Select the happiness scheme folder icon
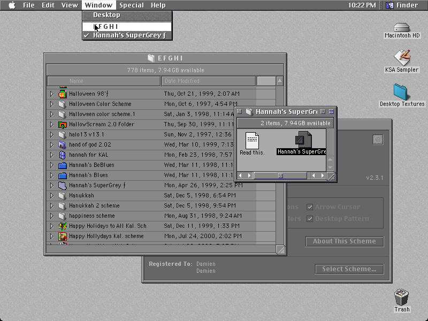This screenshot has height=321, width=428. click(x=63, y=216)
